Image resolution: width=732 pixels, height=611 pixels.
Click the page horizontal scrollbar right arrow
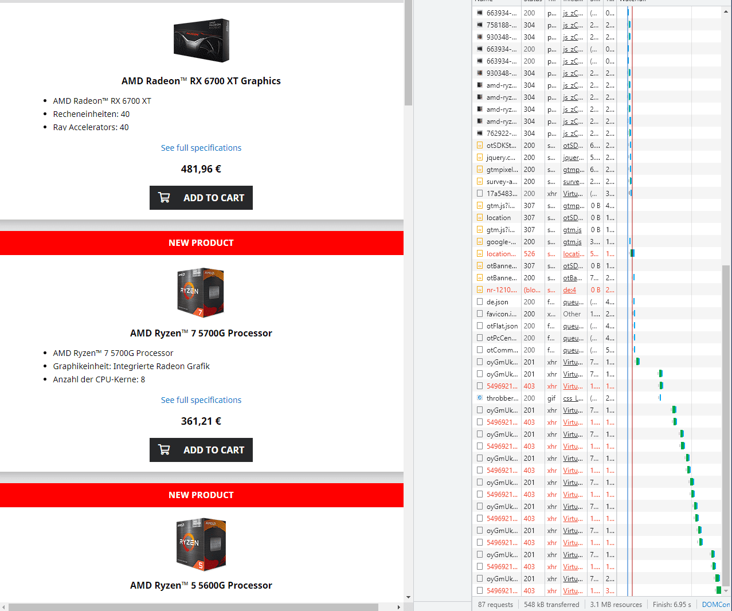(x=399, y=606)
